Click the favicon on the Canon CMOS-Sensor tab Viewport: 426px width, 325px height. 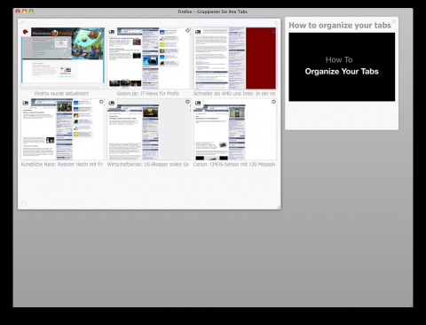tap(198, 103)
